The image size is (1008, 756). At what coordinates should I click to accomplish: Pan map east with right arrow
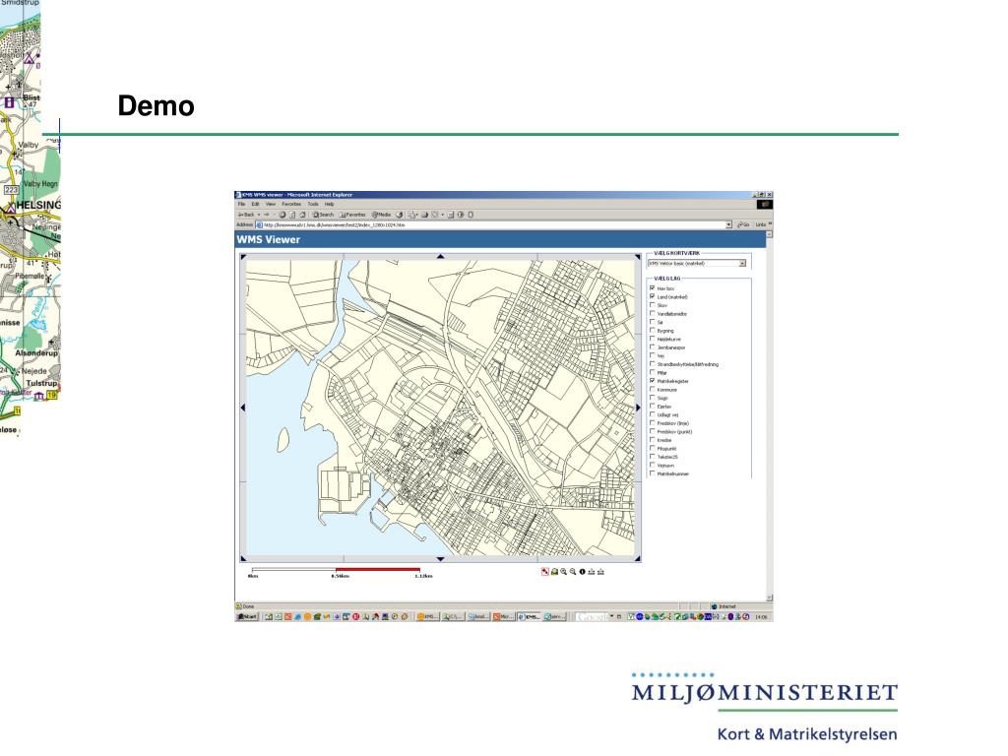pyautogui.click(x=638, y=408)
